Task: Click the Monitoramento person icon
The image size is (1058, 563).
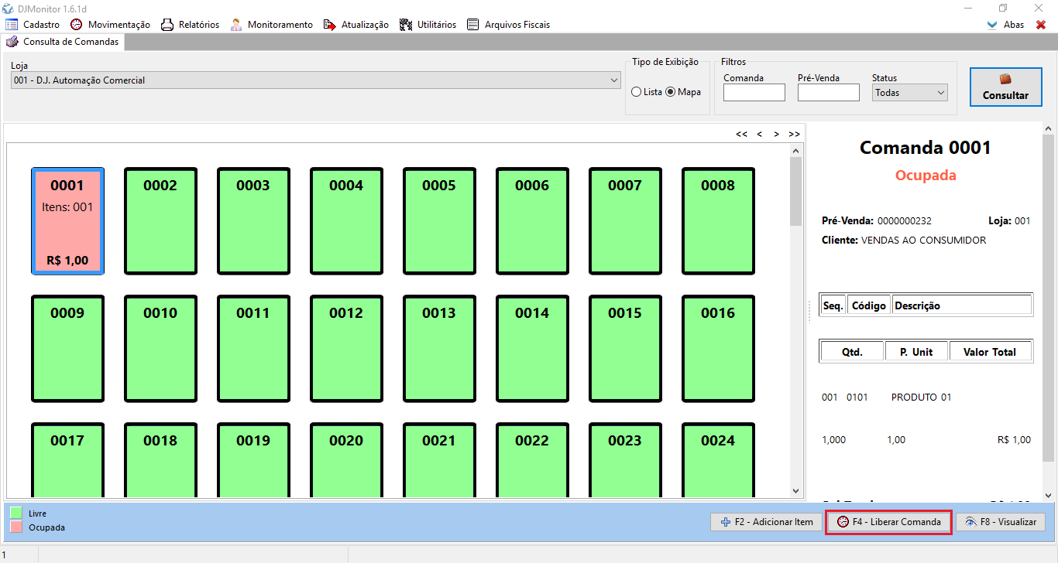Action: 236,25
